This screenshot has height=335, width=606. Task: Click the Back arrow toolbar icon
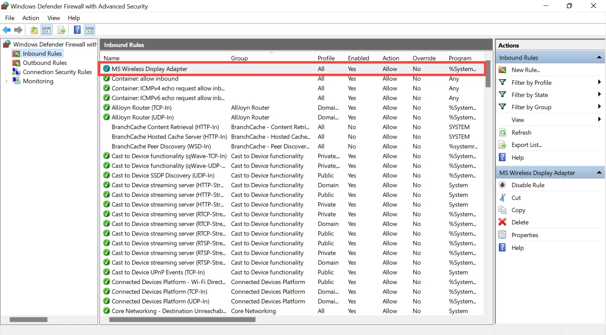pos(7,30)
